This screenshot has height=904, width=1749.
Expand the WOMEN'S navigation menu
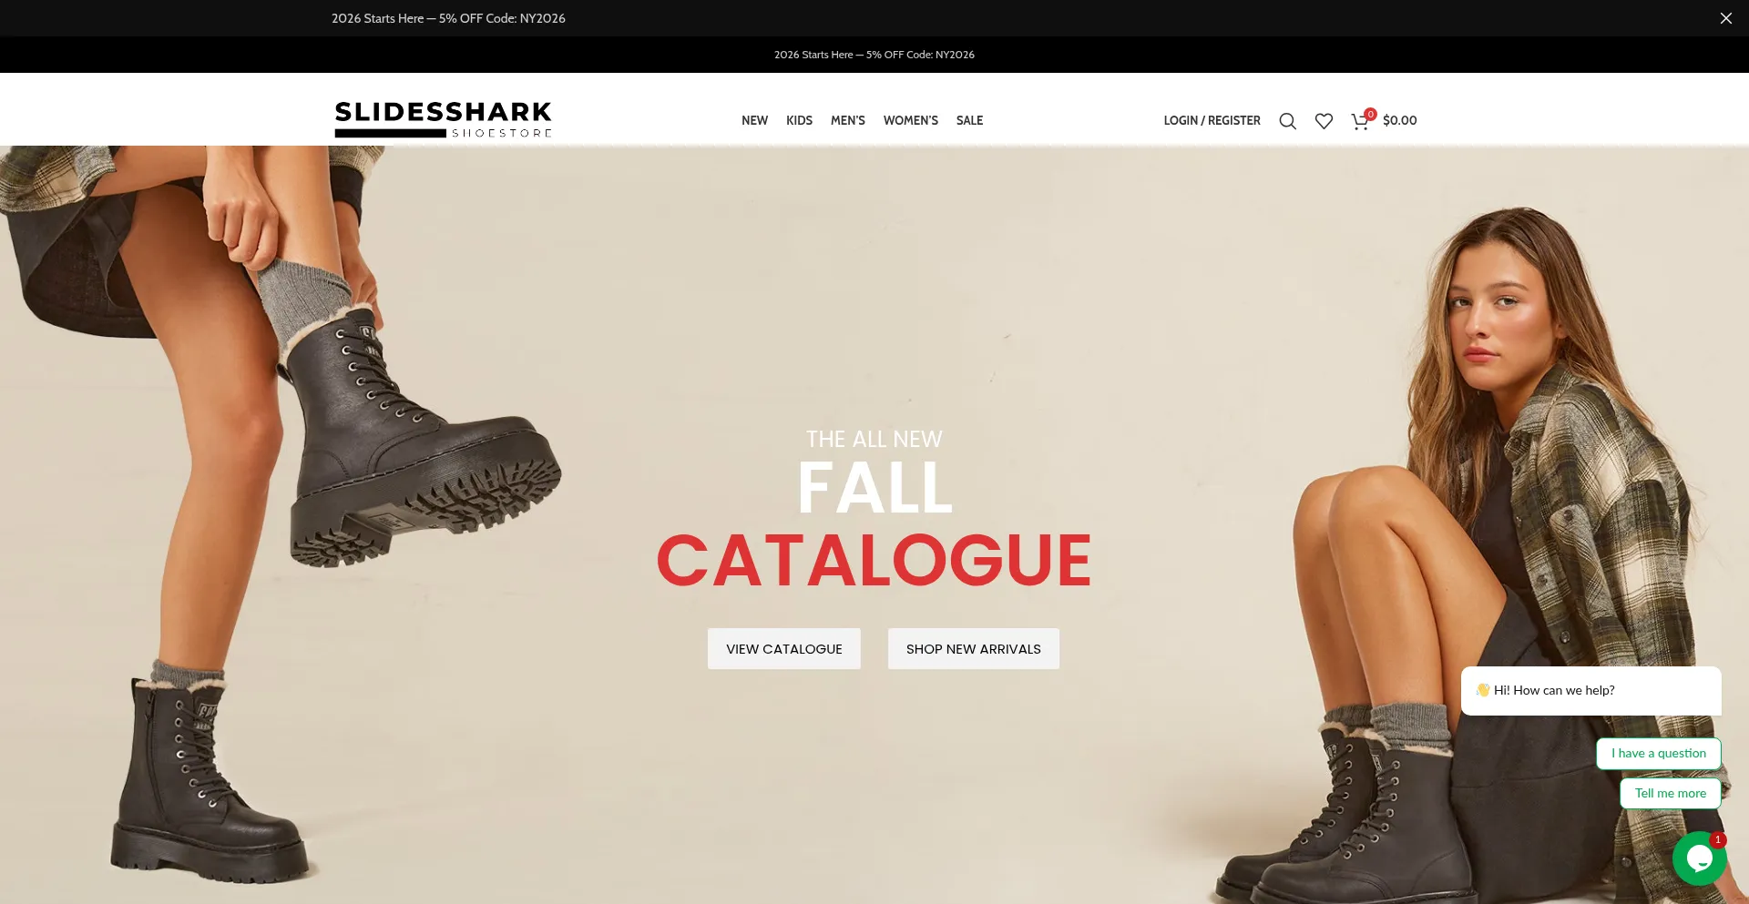tap(910, 120)
